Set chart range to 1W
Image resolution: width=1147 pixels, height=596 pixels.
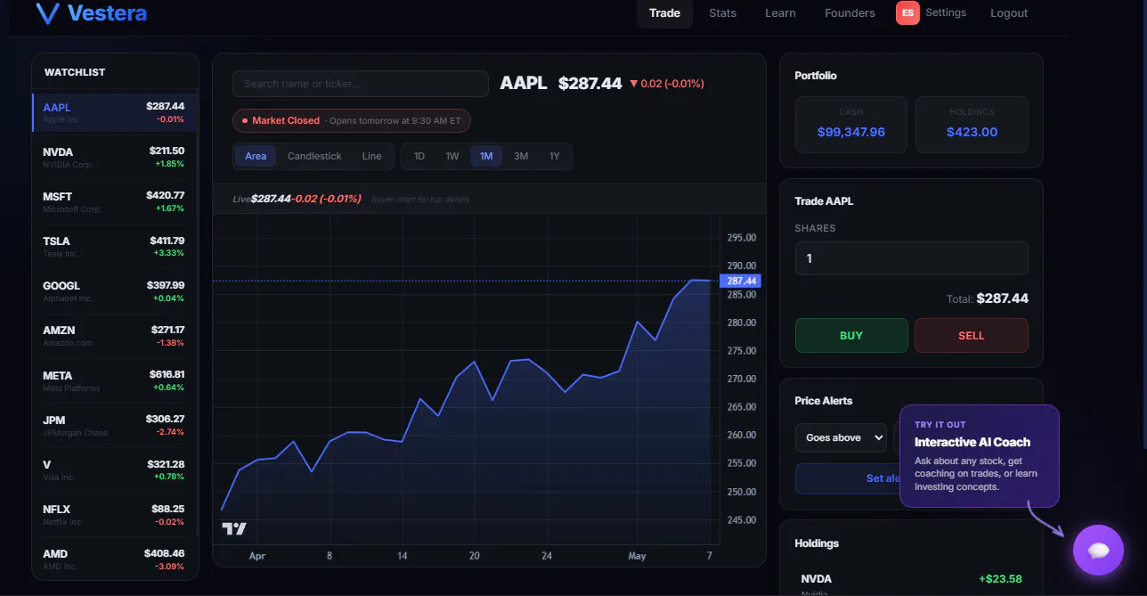click(x=452, y=156)
